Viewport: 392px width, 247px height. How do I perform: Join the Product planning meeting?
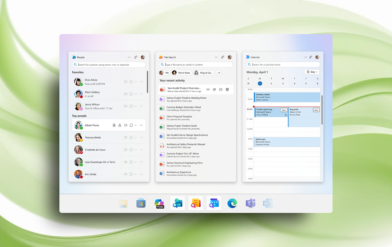click(284, 110)
